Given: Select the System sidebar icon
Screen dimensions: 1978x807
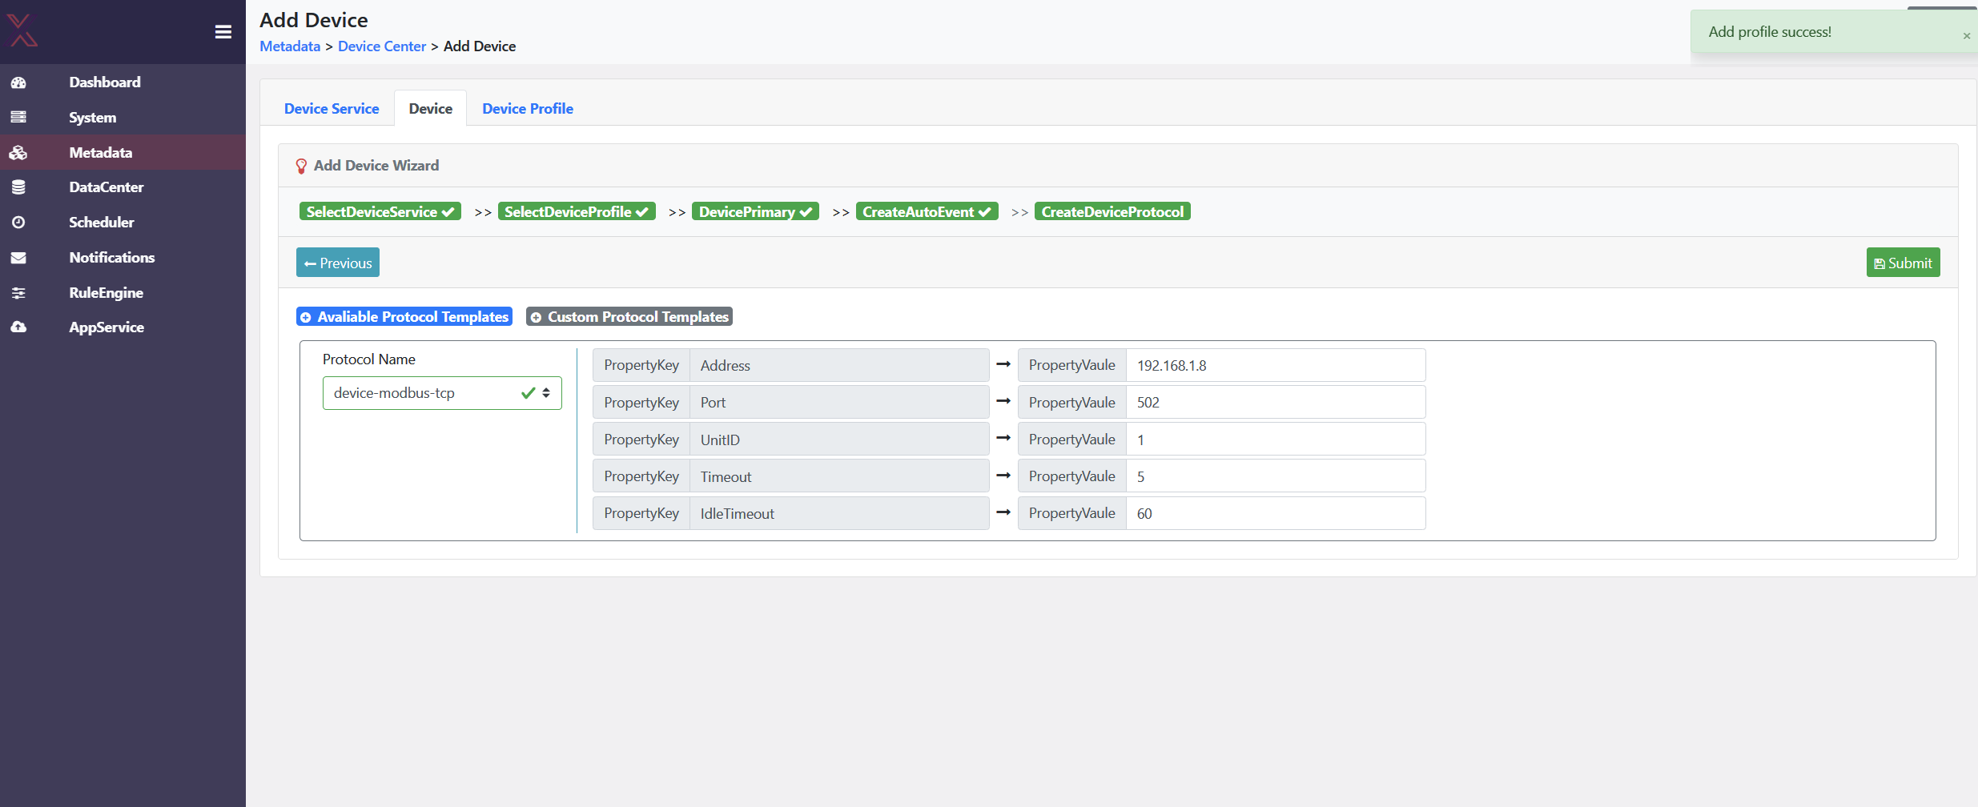Looking at the screenshot, I should coord(19,117).
